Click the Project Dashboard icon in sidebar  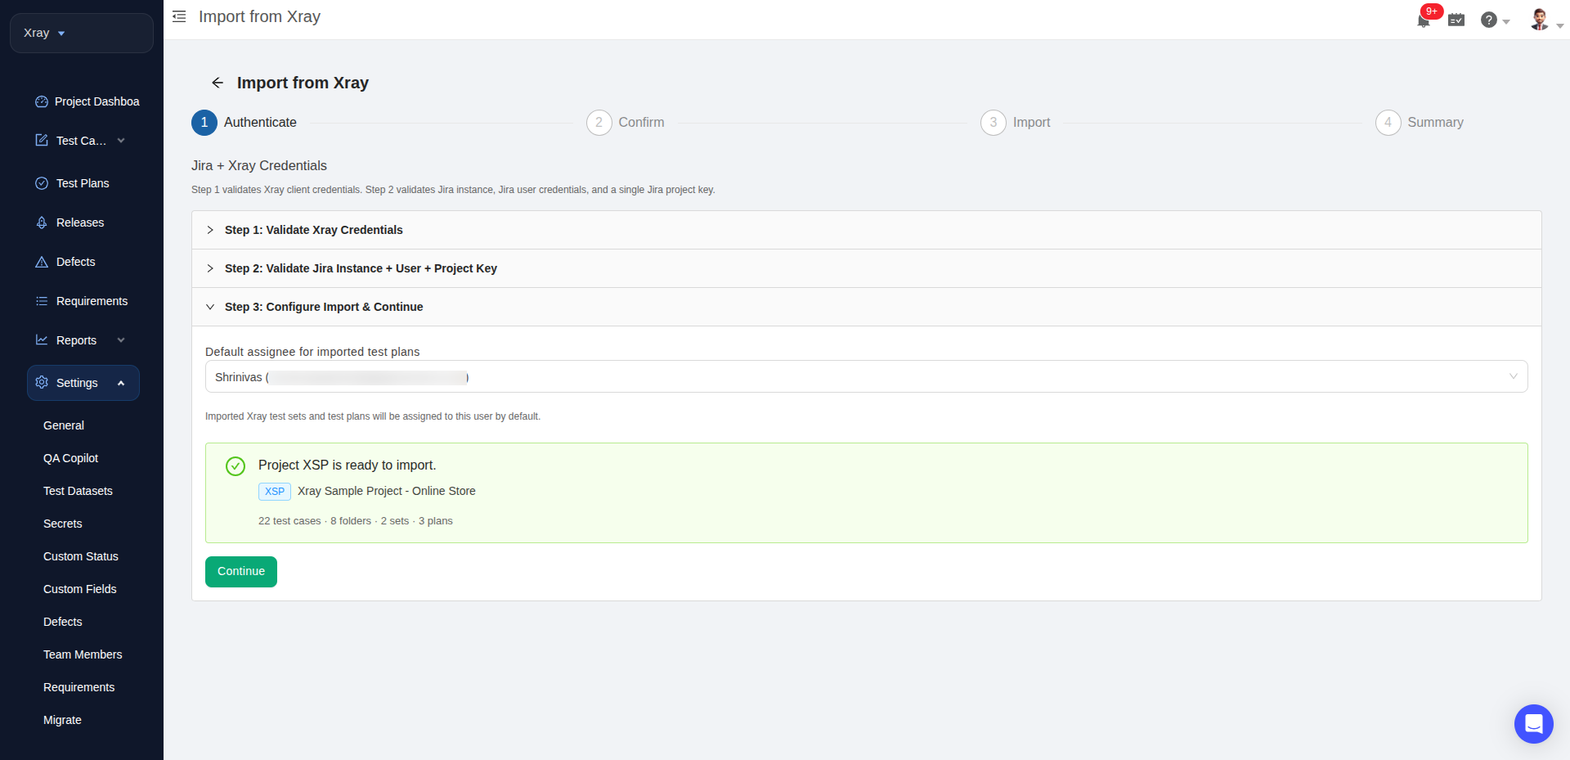tap(42, 101)
